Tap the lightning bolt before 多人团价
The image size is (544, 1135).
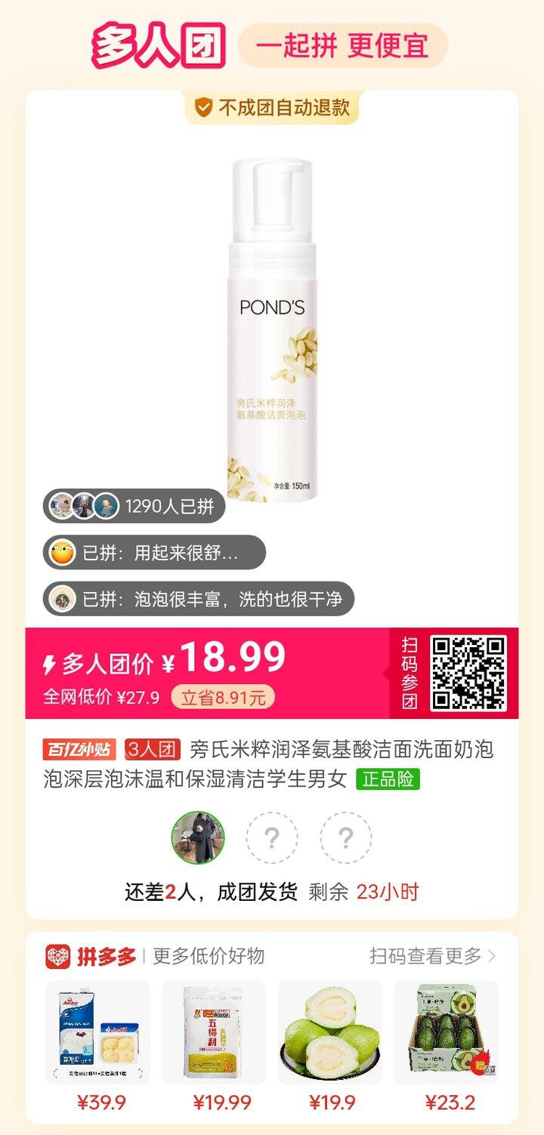click(x=49, y=665)
